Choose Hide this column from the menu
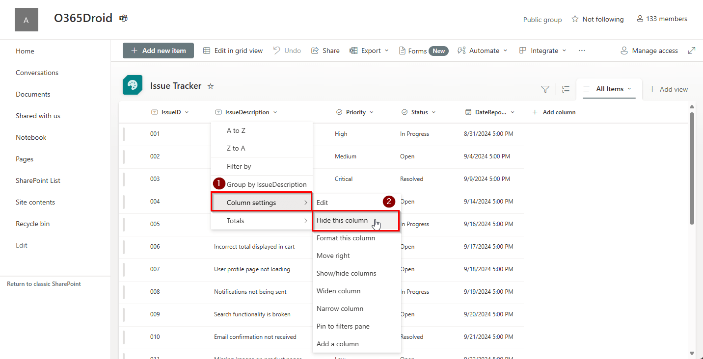Viewport: 703px width, 359px height. [342, 220]
